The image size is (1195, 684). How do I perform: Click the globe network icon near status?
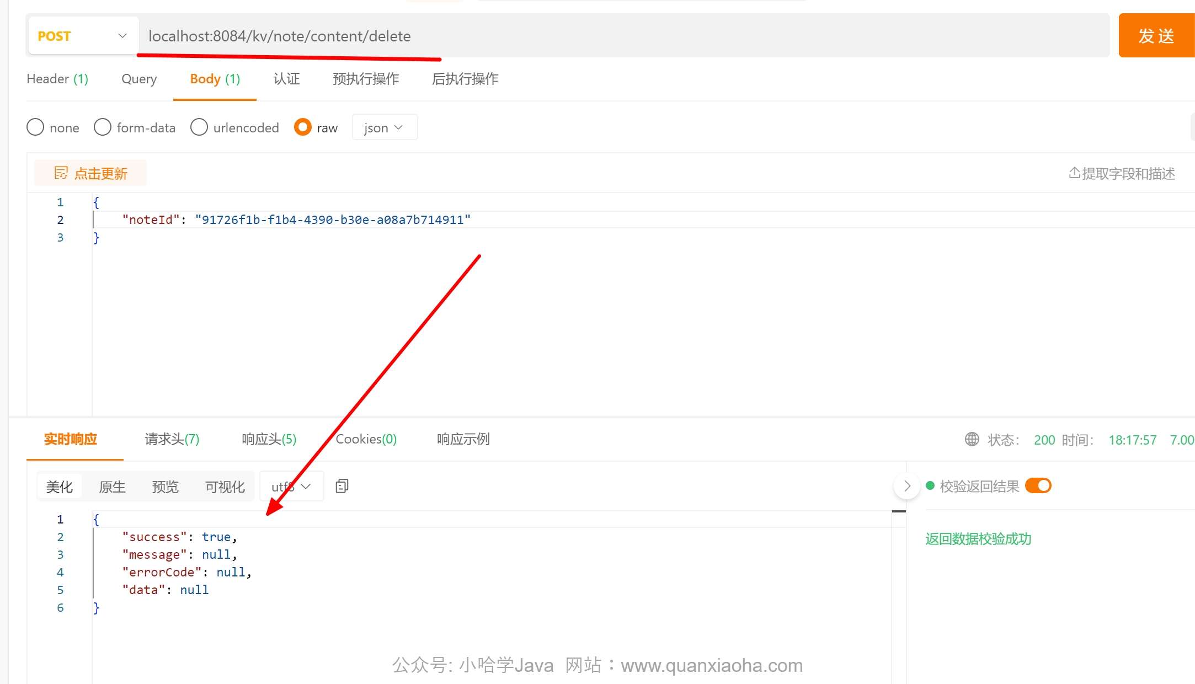972,439
